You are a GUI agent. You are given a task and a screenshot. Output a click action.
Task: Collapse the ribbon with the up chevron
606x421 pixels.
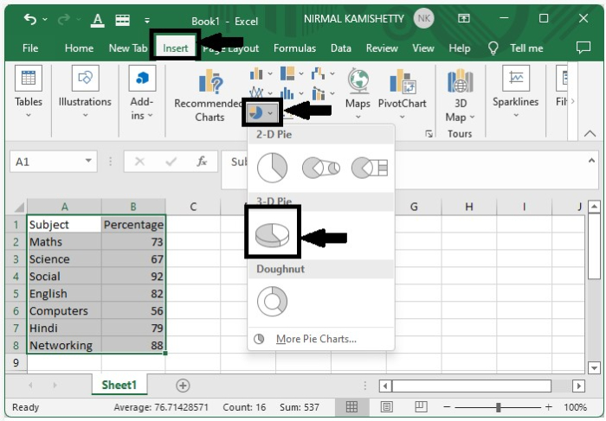(590, 134)
